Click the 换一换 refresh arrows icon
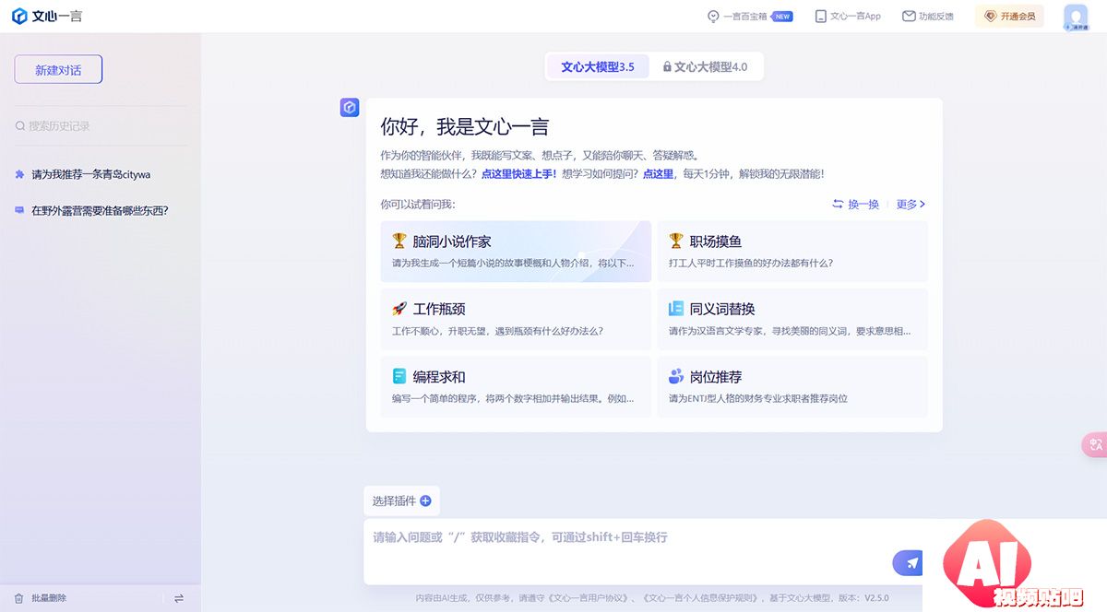 838,205
